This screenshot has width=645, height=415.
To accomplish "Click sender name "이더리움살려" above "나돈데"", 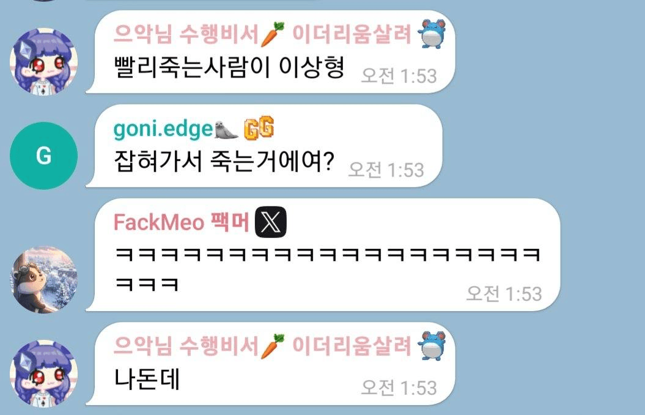I will 352,345.
